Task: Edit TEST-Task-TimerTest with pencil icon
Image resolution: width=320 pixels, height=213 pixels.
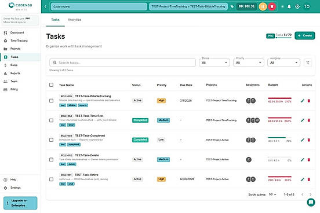Action: 303,120
